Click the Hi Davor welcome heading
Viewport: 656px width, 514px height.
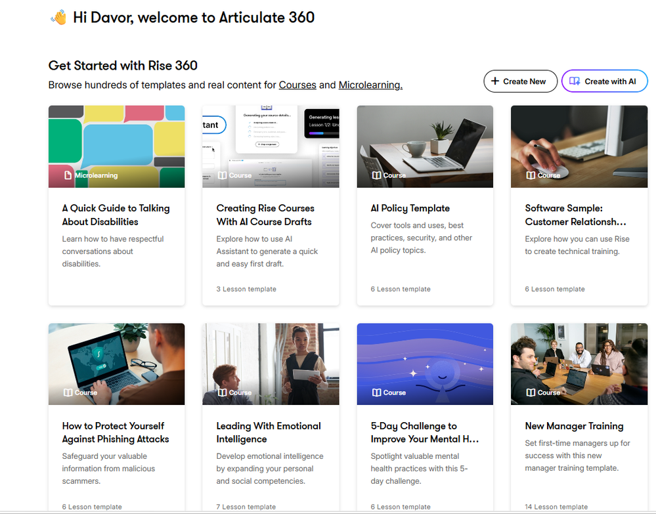coord(194,18)
